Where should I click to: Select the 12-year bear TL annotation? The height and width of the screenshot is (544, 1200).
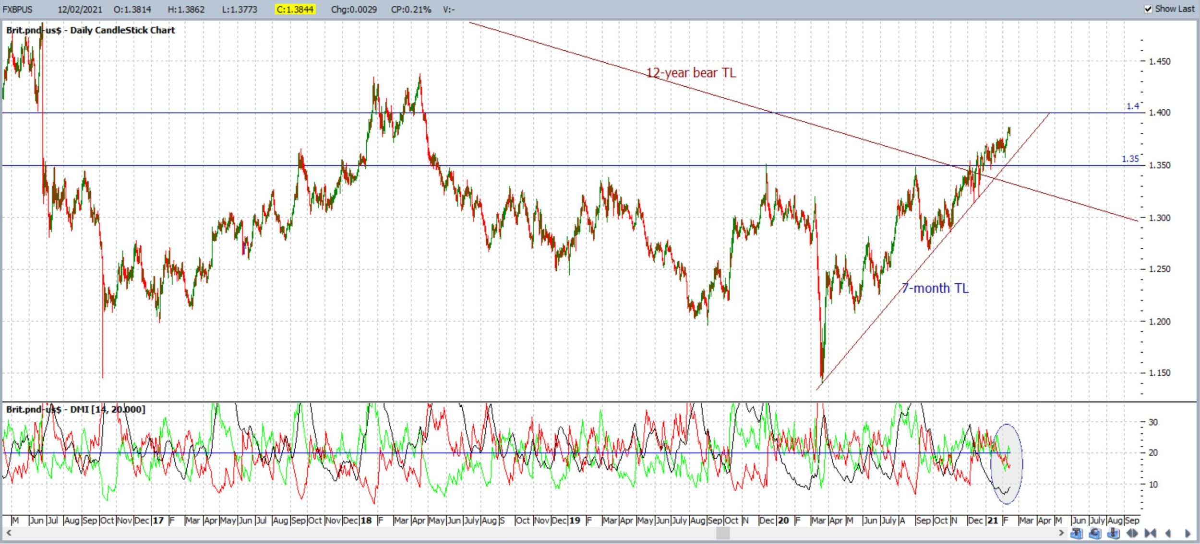click(691, 73)
